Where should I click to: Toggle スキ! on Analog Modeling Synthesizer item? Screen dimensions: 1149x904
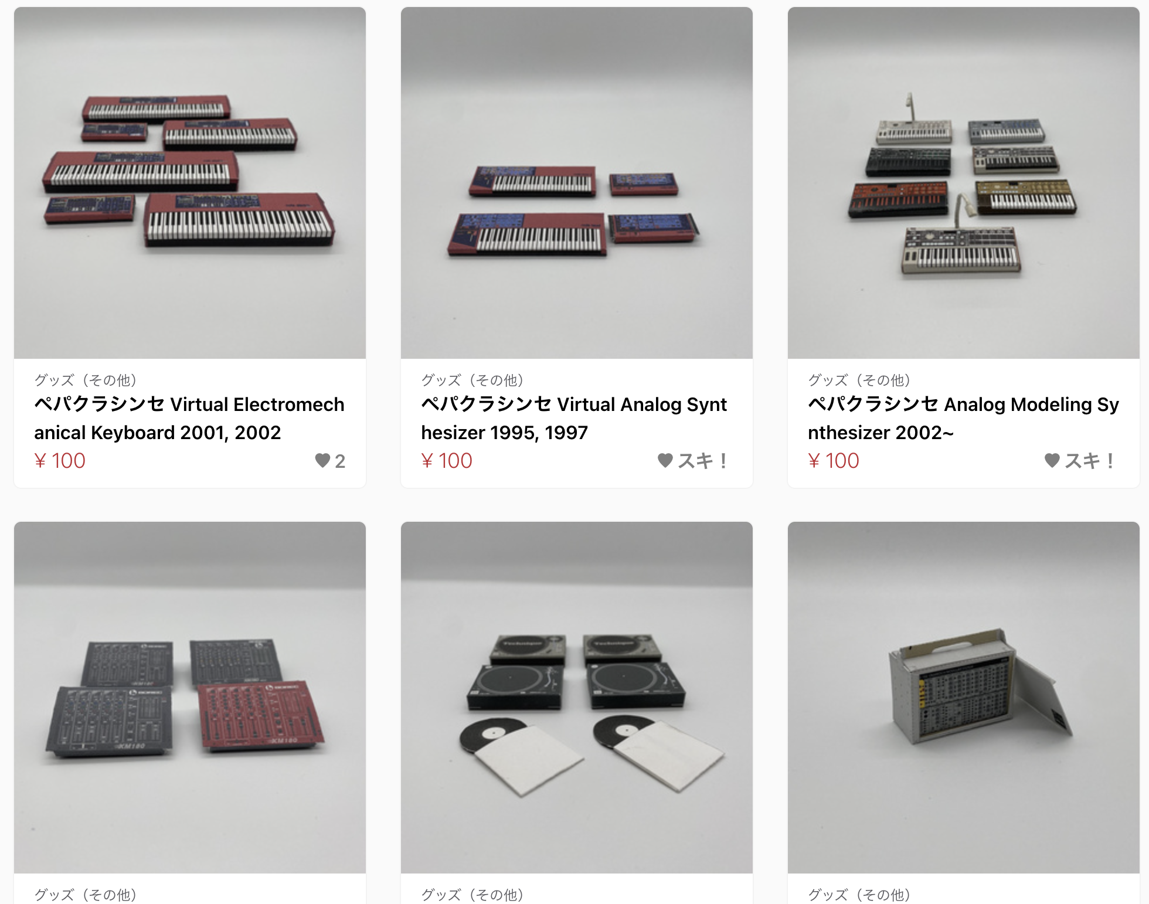coord(1080,460)
